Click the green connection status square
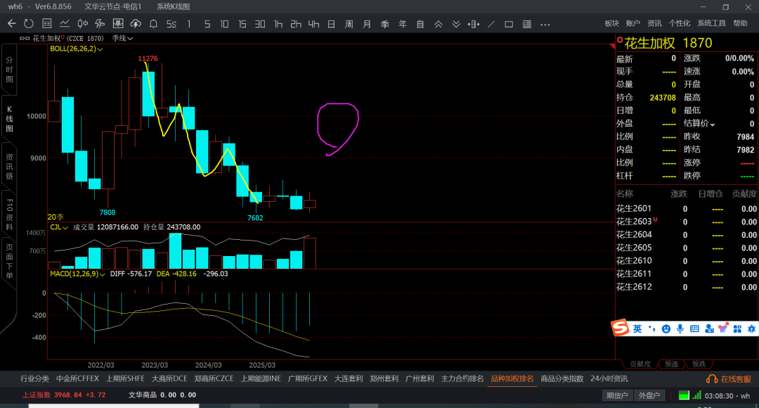The height and width of the screenshot is (408, 759). click(684, 395)
